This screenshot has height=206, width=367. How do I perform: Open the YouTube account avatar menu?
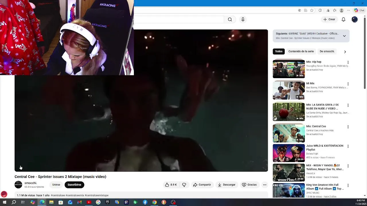pos(355,19)
